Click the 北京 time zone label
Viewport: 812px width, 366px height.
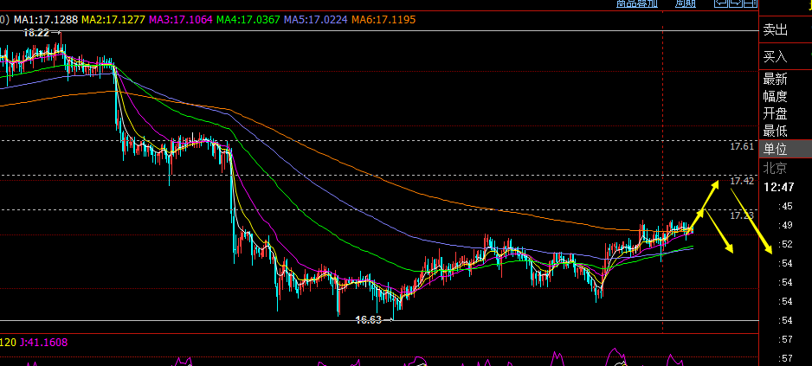pos(776,168)
